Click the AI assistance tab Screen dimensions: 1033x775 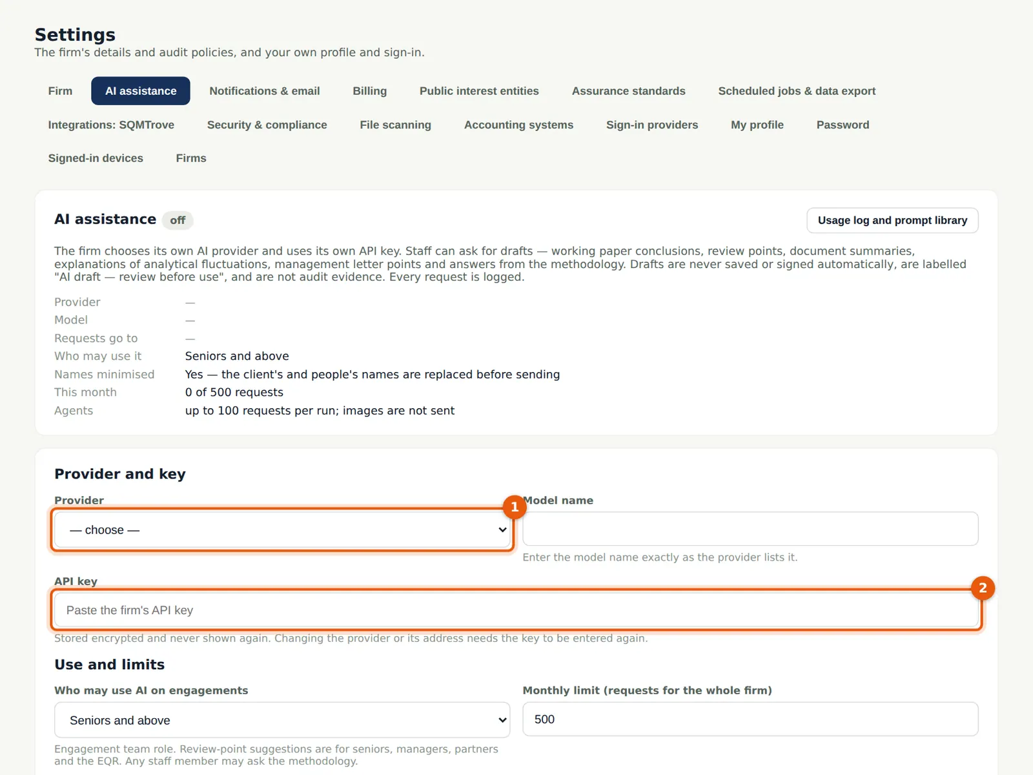point(141,91)
